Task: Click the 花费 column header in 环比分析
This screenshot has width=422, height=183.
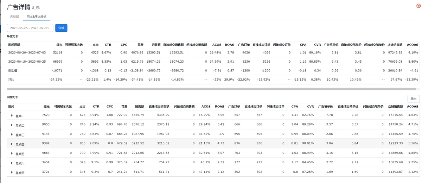Action: [x=140, y=45]
